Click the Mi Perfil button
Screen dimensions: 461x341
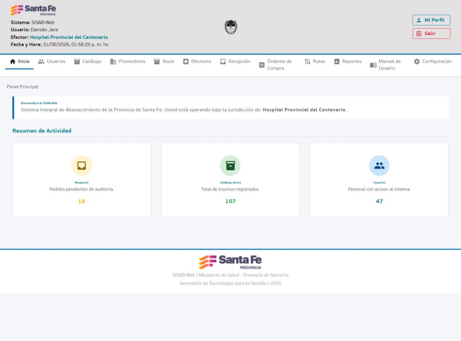[x=431, y=20]
